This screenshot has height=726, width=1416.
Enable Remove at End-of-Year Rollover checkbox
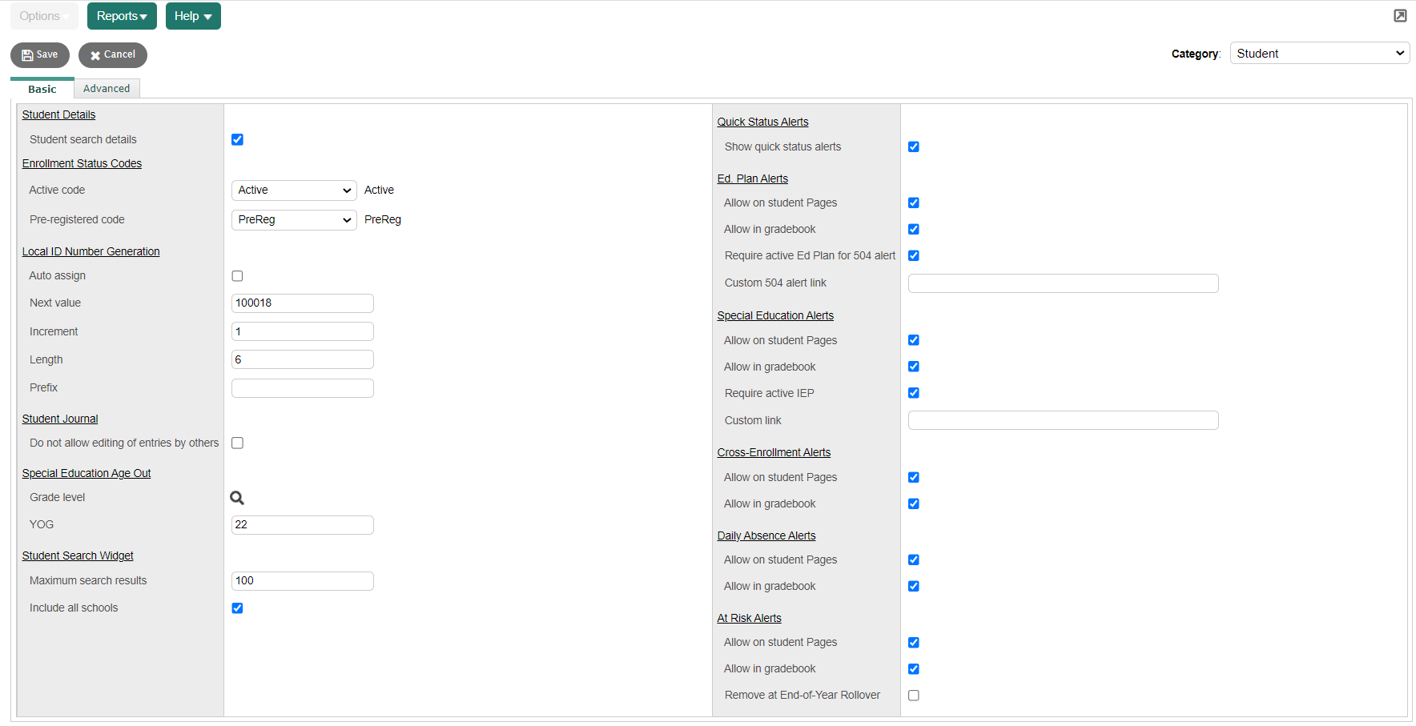913,696
